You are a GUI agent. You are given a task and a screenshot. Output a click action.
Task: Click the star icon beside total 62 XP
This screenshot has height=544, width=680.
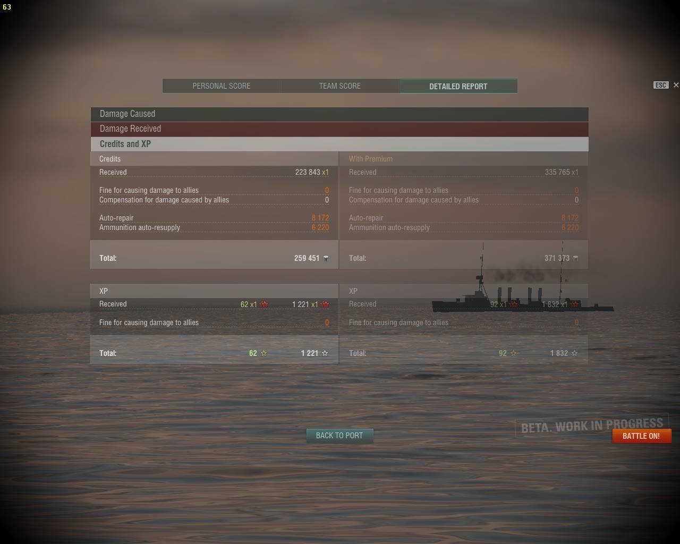[264, 353]
